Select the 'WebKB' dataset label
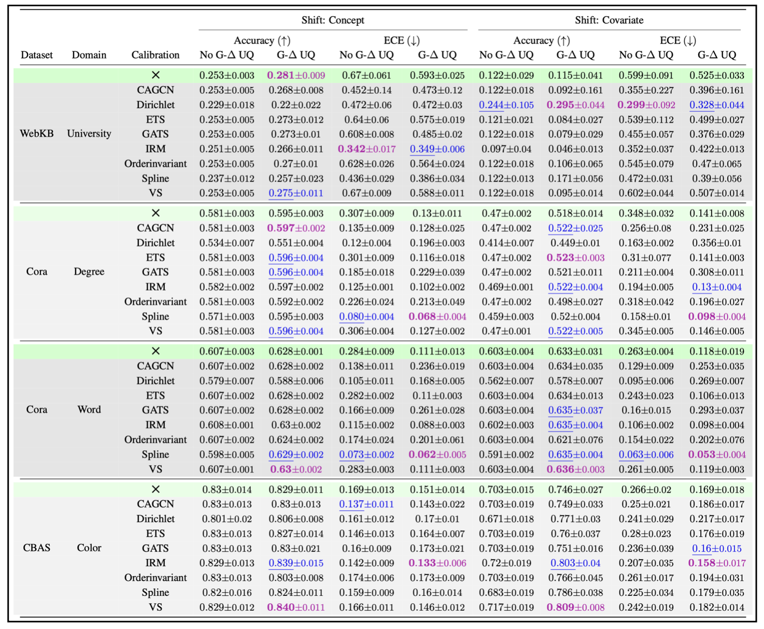The width and height of the screenshot is (764, 629). point(37,134)
